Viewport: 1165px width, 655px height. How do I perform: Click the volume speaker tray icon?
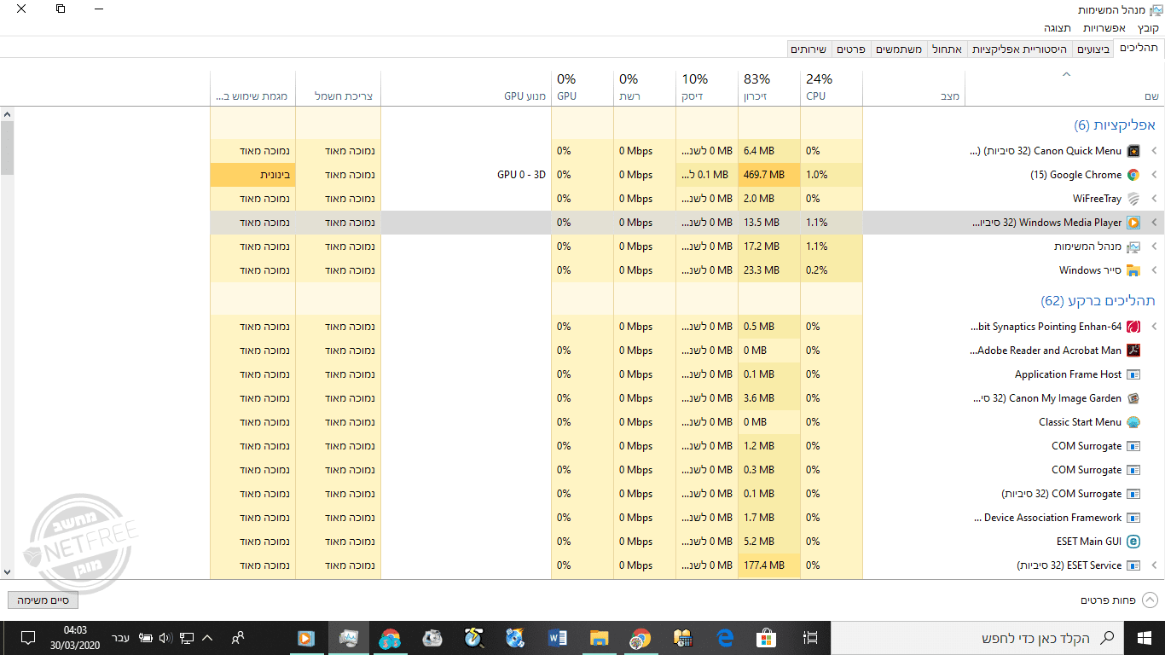(165, 638)
